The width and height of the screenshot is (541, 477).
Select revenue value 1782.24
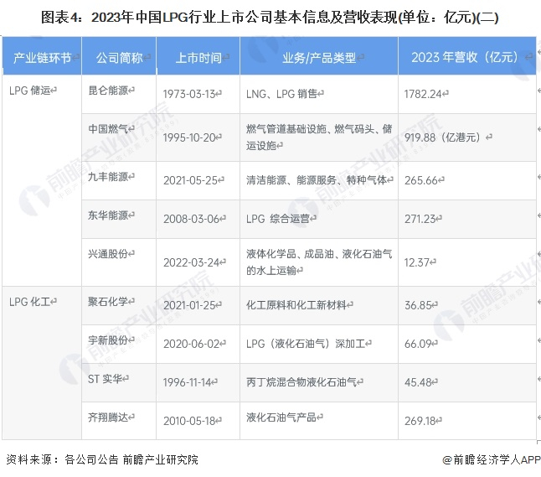424,94
